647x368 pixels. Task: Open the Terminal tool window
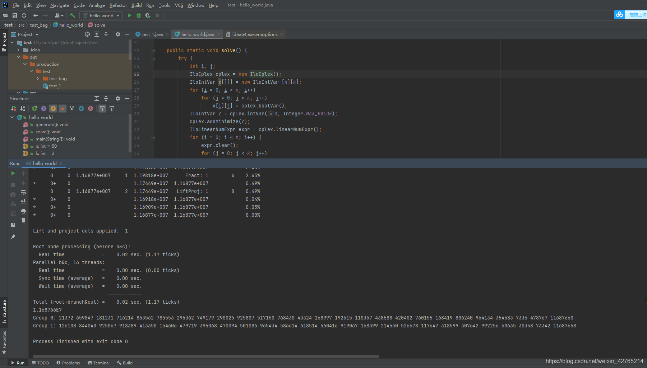98,363
